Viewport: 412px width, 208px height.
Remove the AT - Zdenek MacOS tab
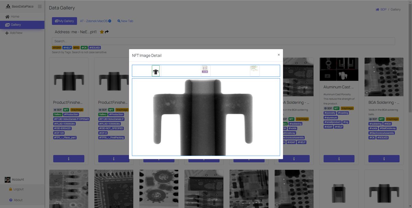coord(110,21)
